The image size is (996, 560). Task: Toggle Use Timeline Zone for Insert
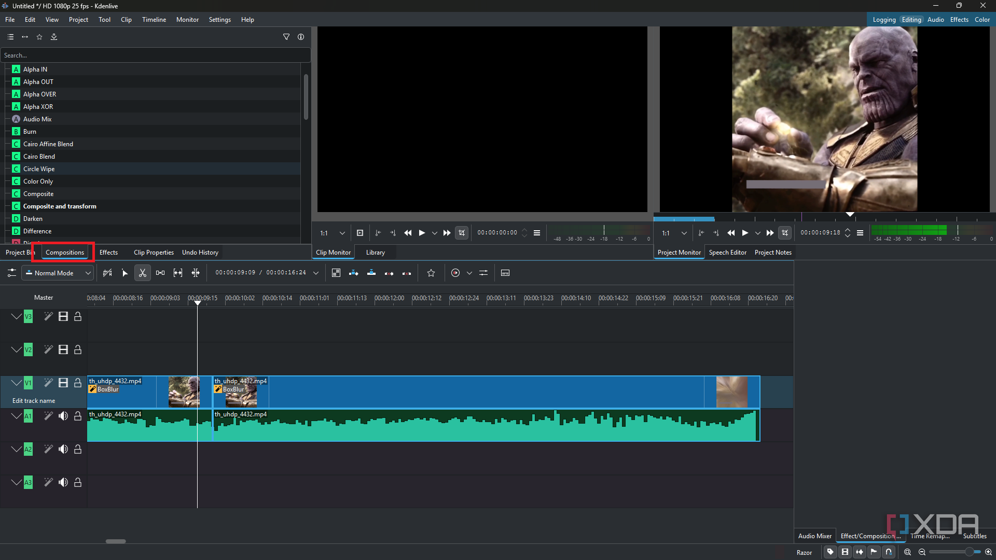107,273
